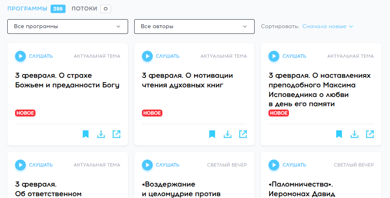
Task: Click «Новое» badge on «О страхе Божьем» card
Action: (x=25, y=113)
